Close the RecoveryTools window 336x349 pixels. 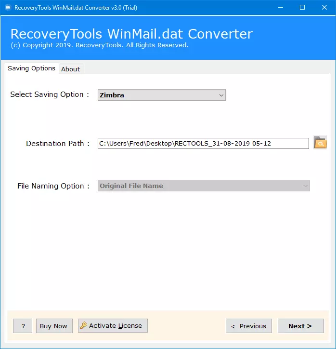coord(324,7)
